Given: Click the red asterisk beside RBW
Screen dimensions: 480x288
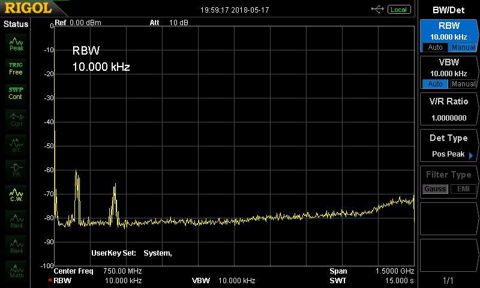Looking at the screenshot, I should pyautogui.click(x=50, y=280).
